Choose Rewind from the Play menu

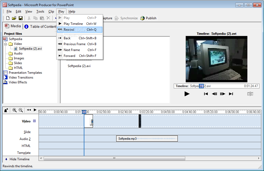point(80,30)
